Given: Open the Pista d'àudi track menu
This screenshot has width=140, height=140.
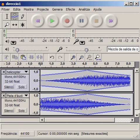Looking at the screenshot, I should [x=26, y=95].
